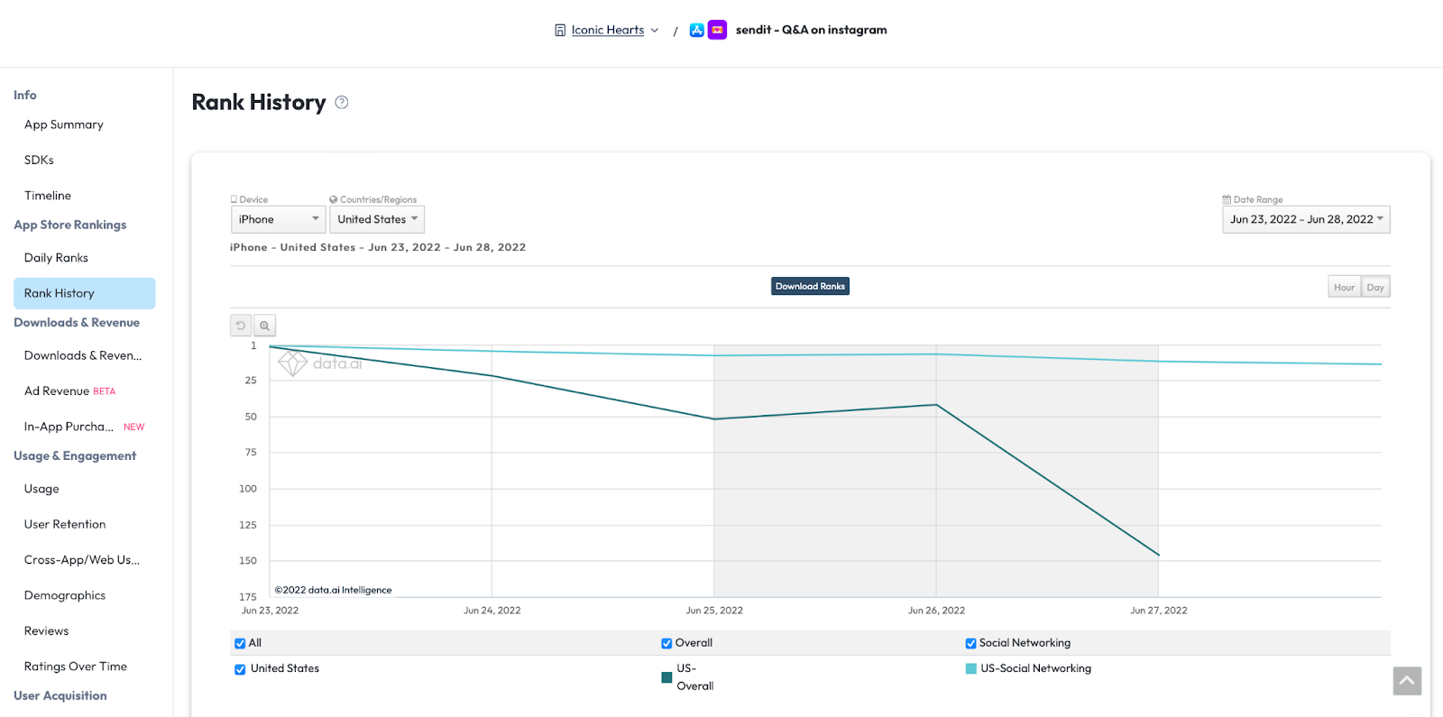This screenshot has height=717, width=1443.
Task: Go to App Summary in sidebar
Action: (64, 124)
